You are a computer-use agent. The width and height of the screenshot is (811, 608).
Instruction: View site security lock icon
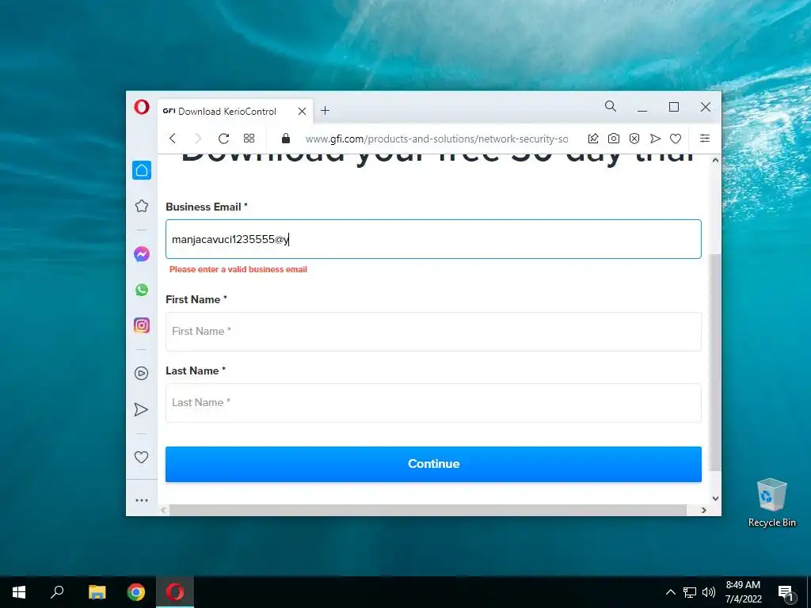[285, 138]
